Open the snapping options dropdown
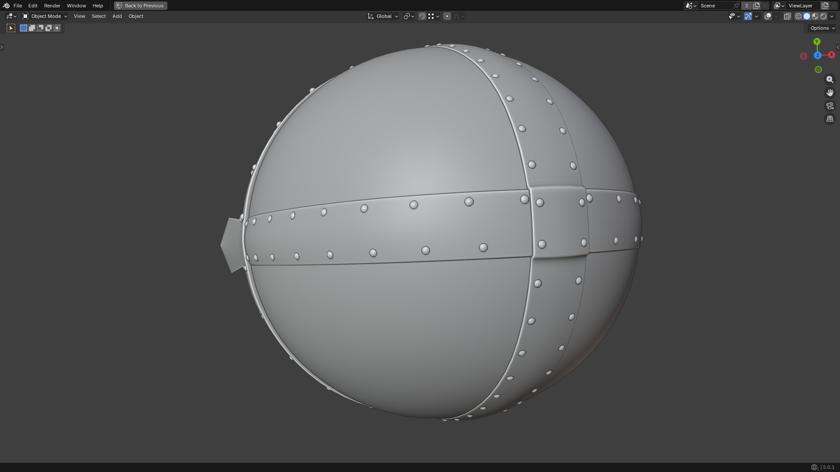The image size is (840, 472). coord(434,16)
